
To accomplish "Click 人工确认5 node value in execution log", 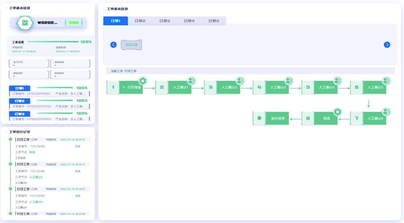I will coord(36,202).
